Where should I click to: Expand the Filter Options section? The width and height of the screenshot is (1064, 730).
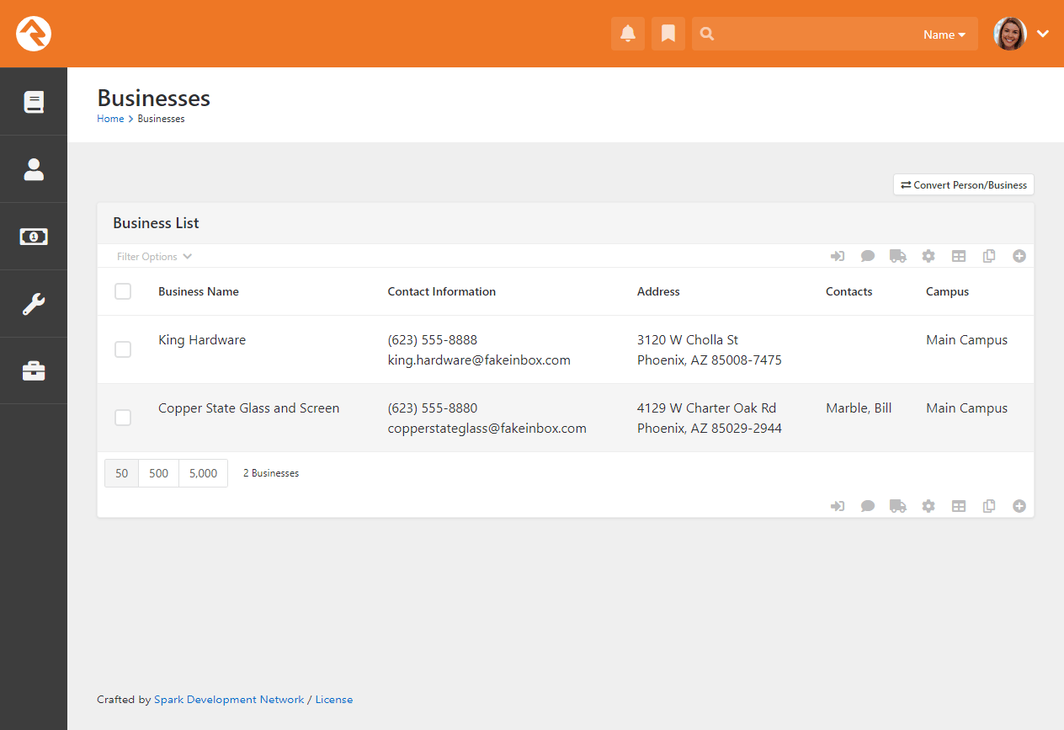[155, 256]
